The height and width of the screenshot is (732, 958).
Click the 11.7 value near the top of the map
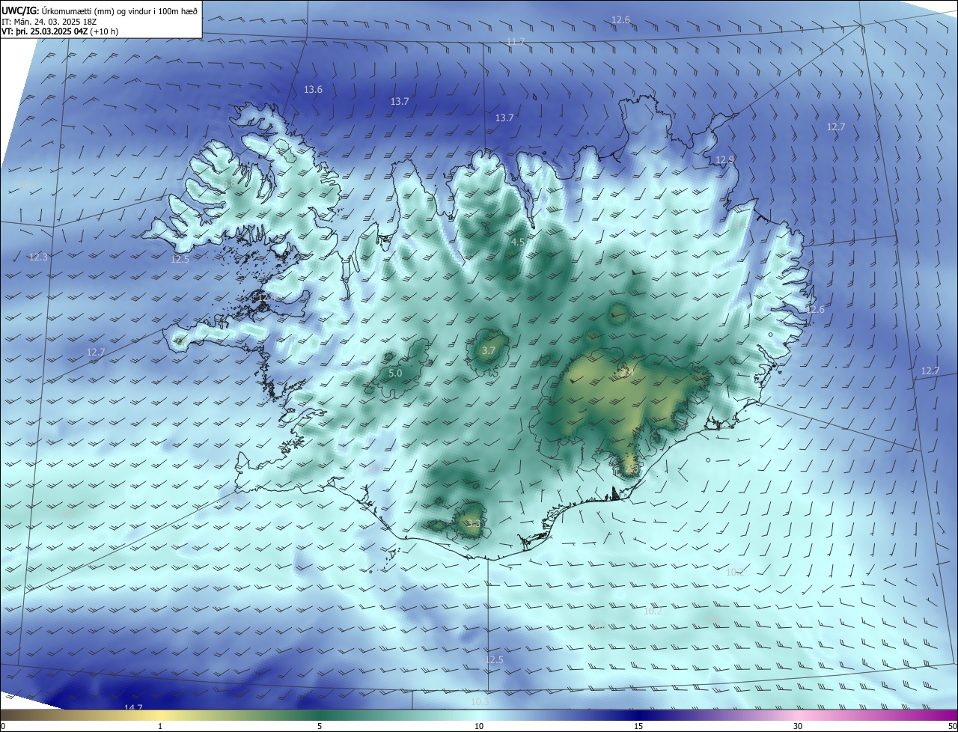click(x=516, y=41)
